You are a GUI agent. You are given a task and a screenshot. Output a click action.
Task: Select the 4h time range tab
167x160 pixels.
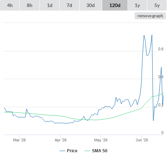click(x=10, y=5)
